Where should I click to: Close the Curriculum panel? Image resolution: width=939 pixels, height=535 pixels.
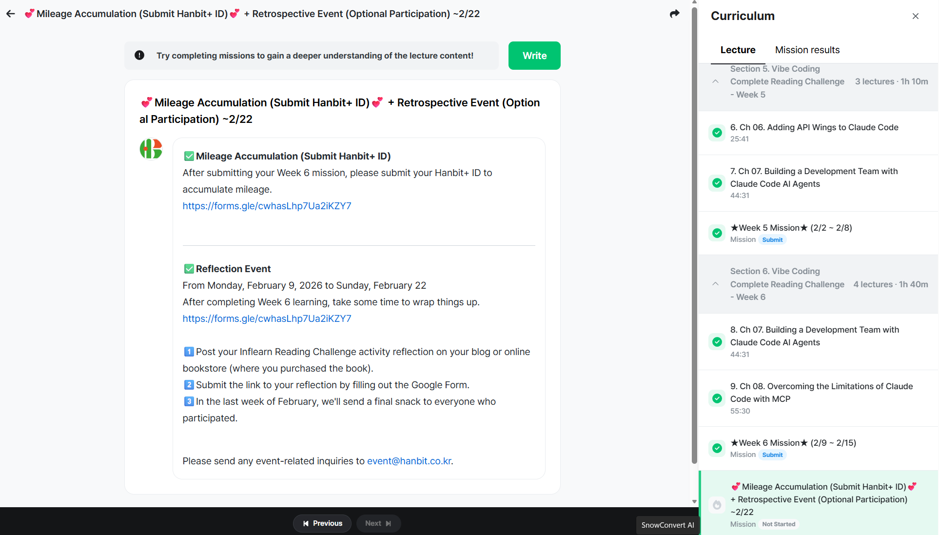(x=915, y=16)
